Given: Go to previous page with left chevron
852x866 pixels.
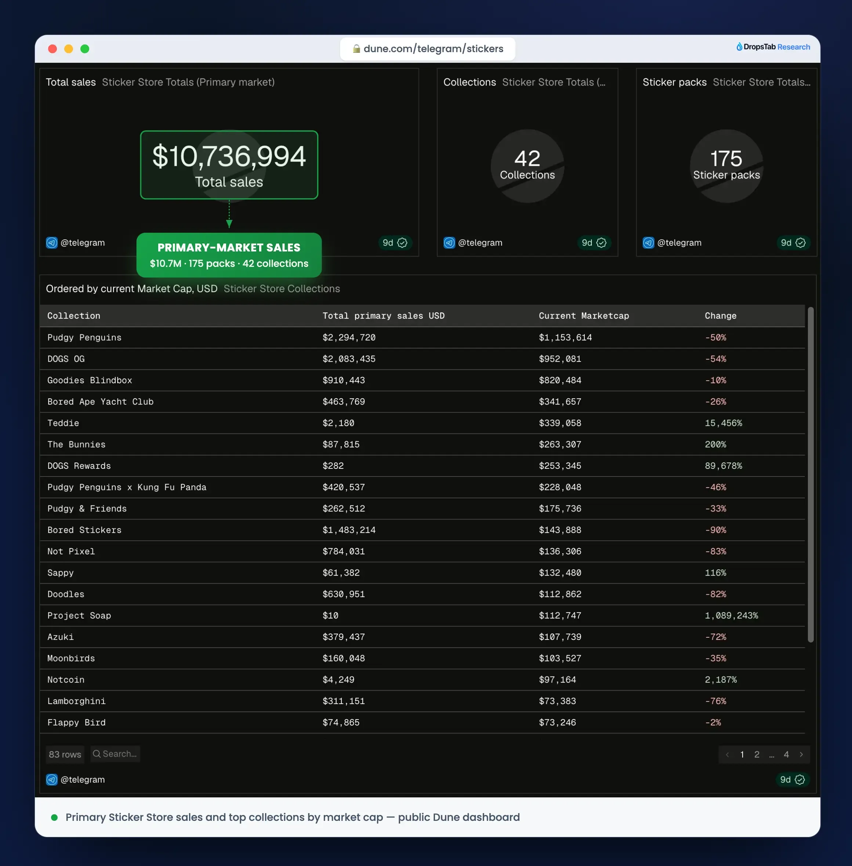Looking at the screenshot, I should tap(728, 754).
